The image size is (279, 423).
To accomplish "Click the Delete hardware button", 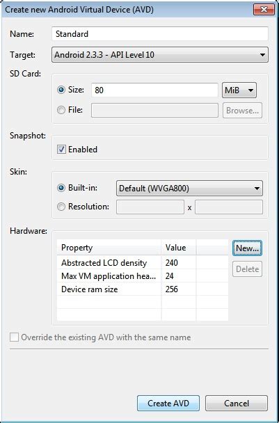I will point(247,269).
